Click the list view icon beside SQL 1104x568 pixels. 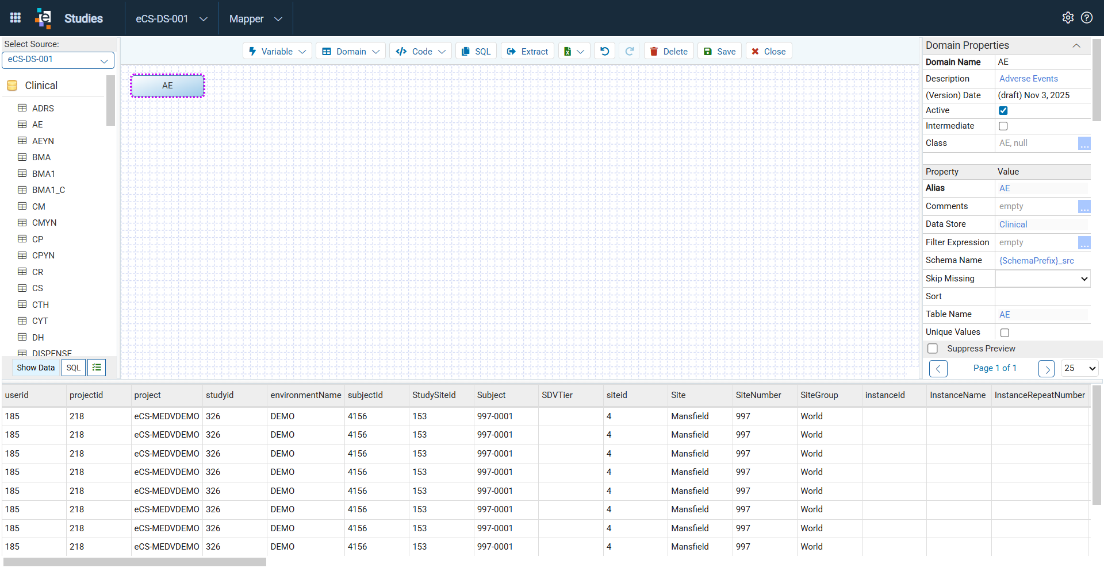97,368
